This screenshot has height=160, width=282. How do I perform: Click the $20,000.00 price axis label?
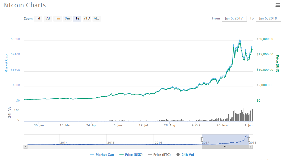click(265, 39)
